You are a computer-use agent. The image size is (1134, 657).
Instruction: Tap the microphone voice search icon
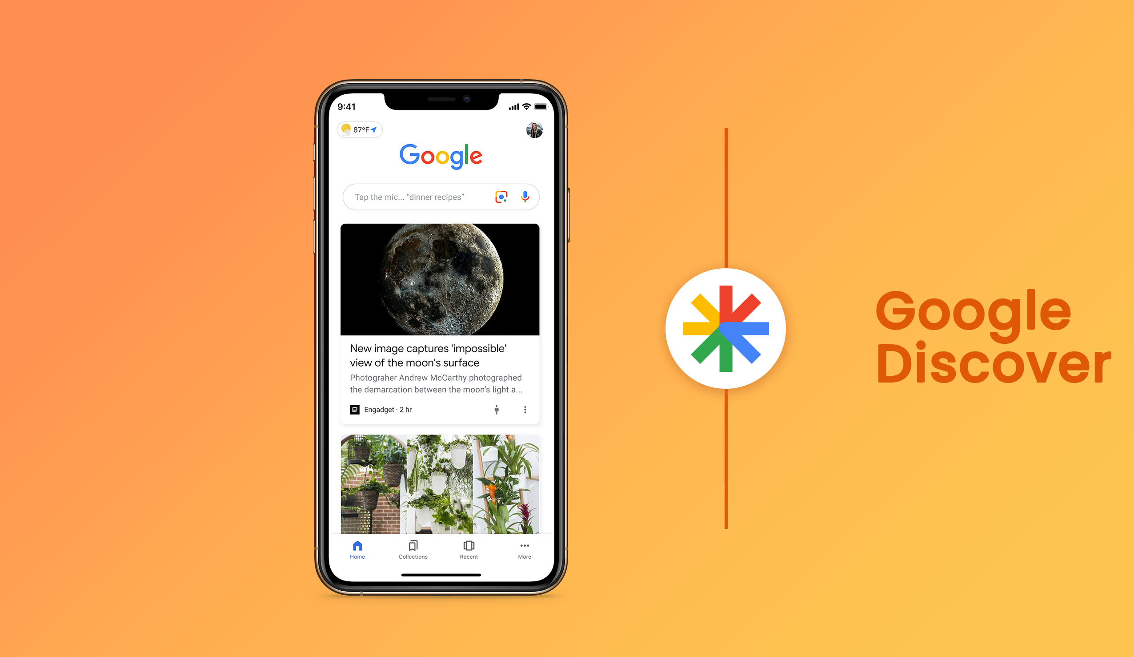(525, 197)
